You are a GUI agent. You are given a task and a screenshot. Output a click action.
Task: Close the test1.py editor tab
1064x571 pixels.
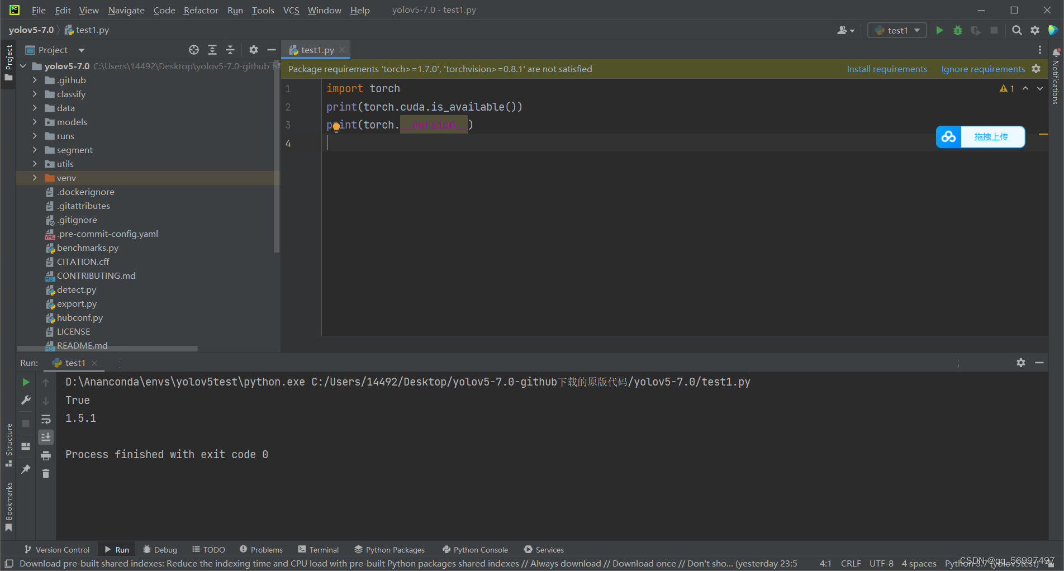pos(342,50)
